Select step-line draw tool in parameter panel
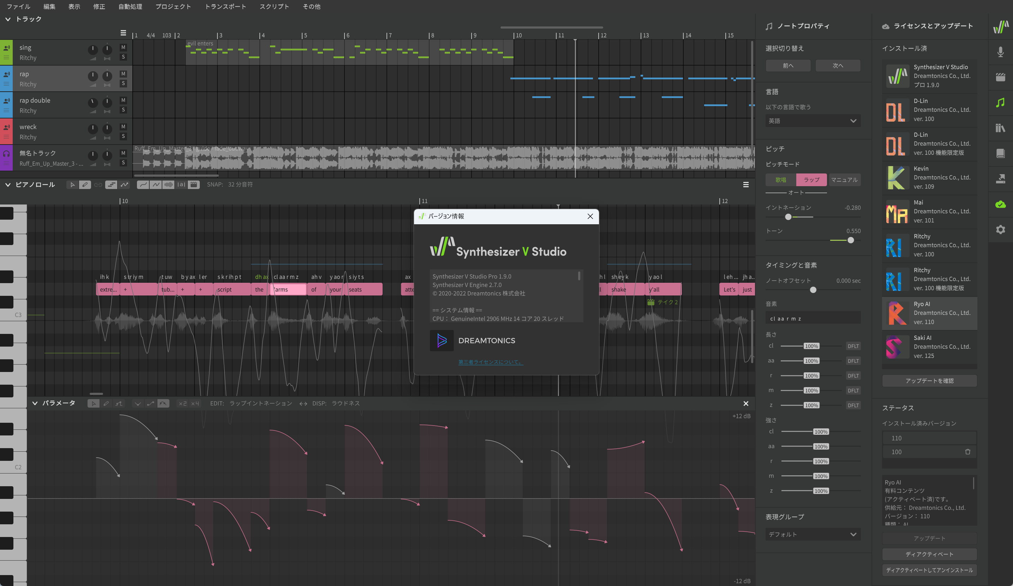This screenshot has width=1013, height=586. coord(119,403)
